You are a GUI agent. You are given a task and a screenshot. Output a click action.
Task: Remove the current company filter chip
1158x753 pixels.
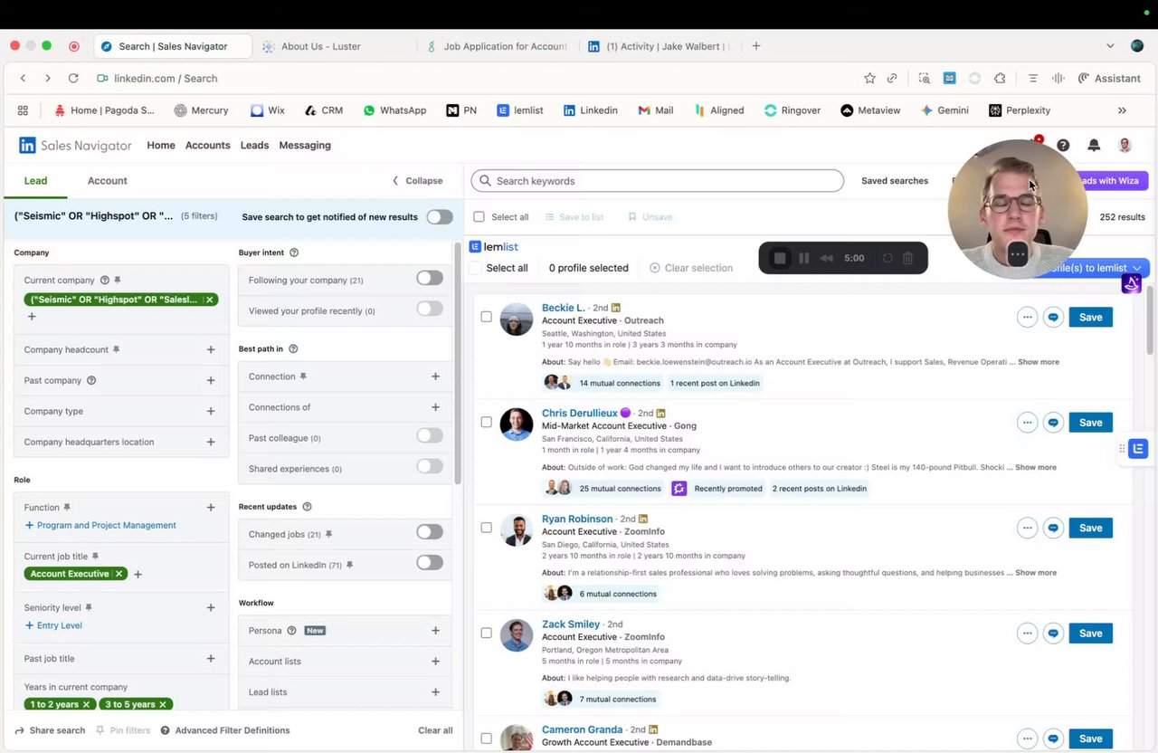click(x=209, y=300)
